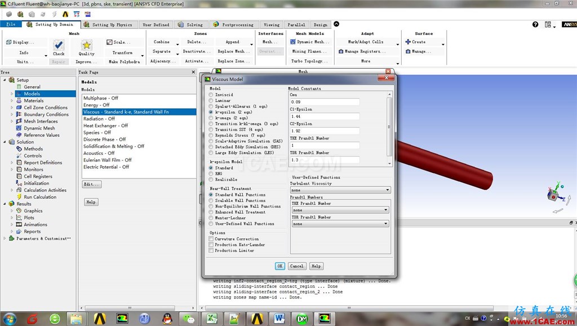Click the Scale mesh button icon

point(109,42)
